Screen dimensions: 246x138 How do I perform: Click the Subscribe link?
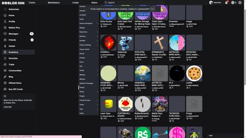pos(8,107)
